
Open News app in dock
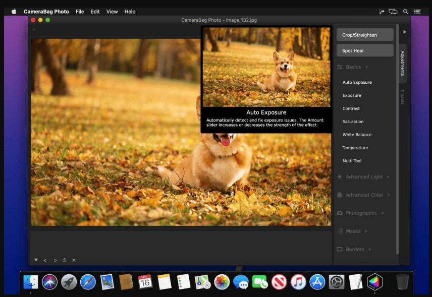279,282
